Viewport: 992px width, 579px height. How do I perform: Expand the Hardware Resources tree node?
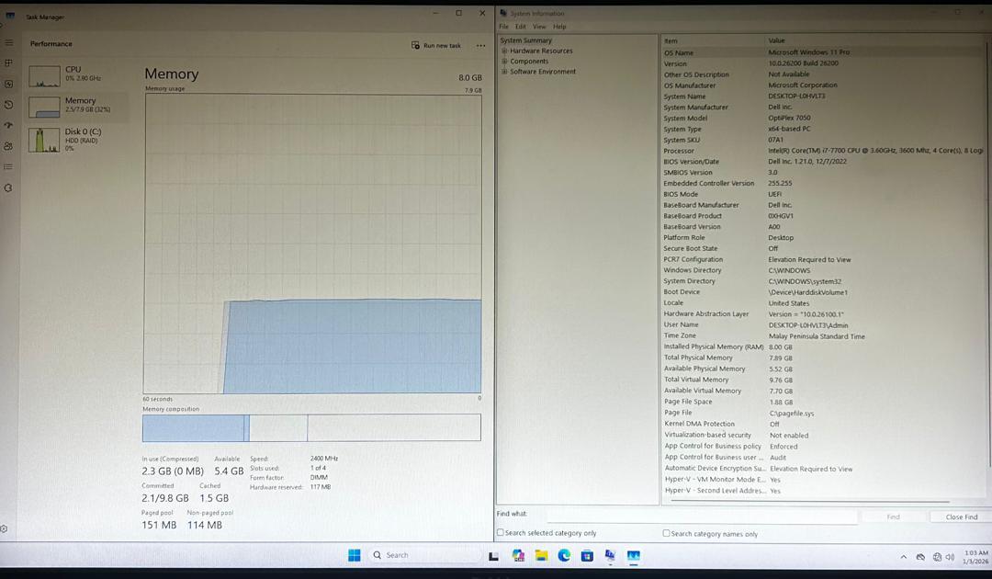[x=504, y=51]
